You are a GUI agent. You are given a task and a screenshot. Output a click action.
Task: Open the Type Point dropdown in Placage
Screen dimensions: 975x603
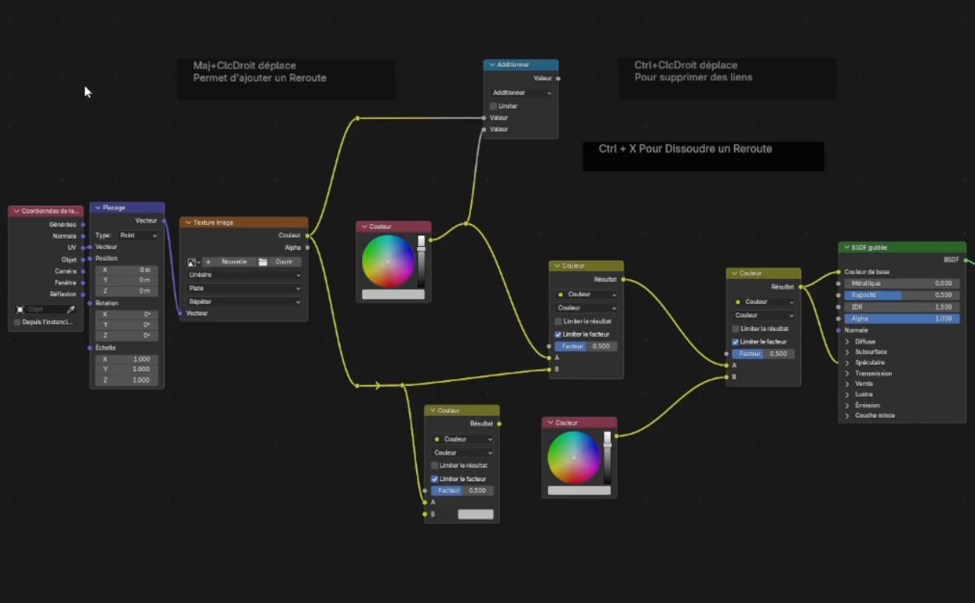(x=138, y=236)
